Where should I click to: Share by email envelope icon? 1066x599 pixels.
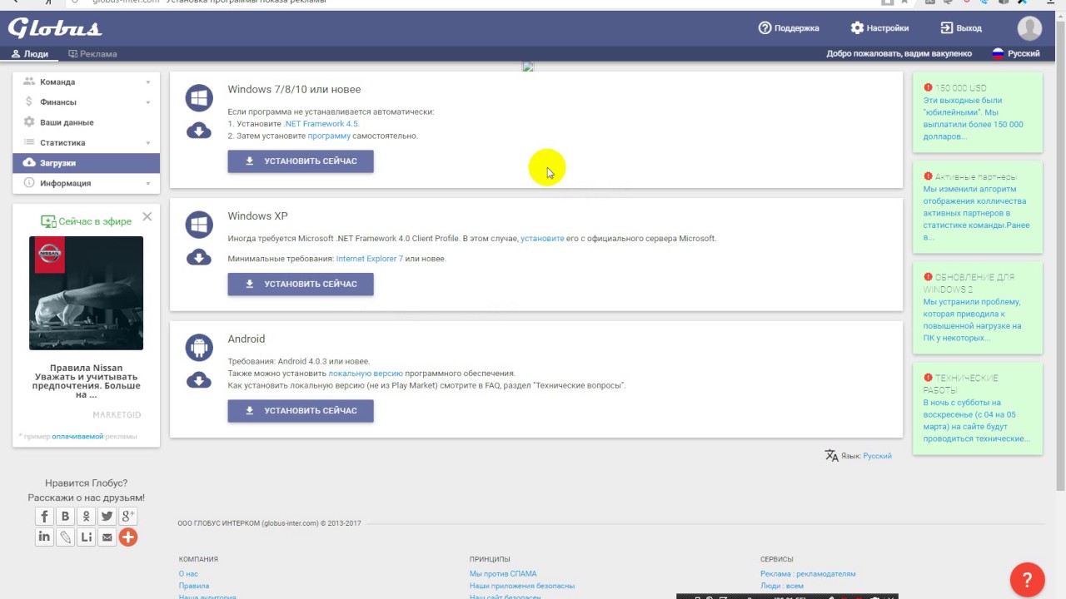pos(107,537)
